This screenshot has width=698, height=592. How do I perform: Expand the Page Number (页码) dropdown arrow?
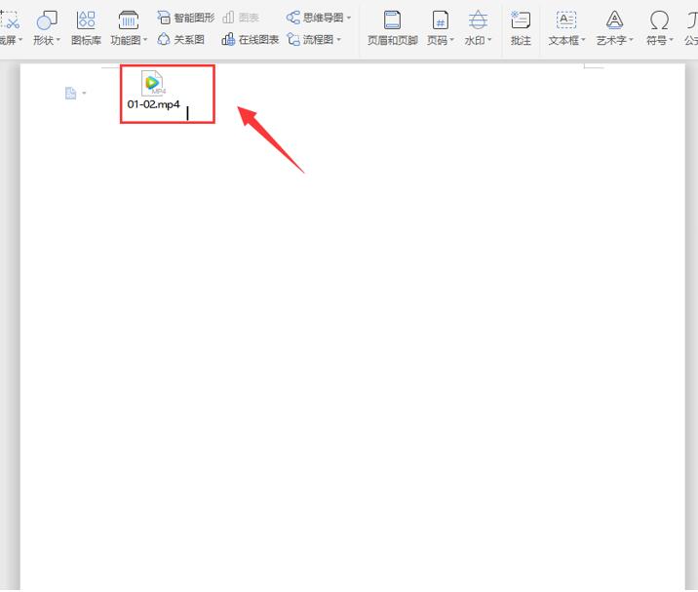451,40
